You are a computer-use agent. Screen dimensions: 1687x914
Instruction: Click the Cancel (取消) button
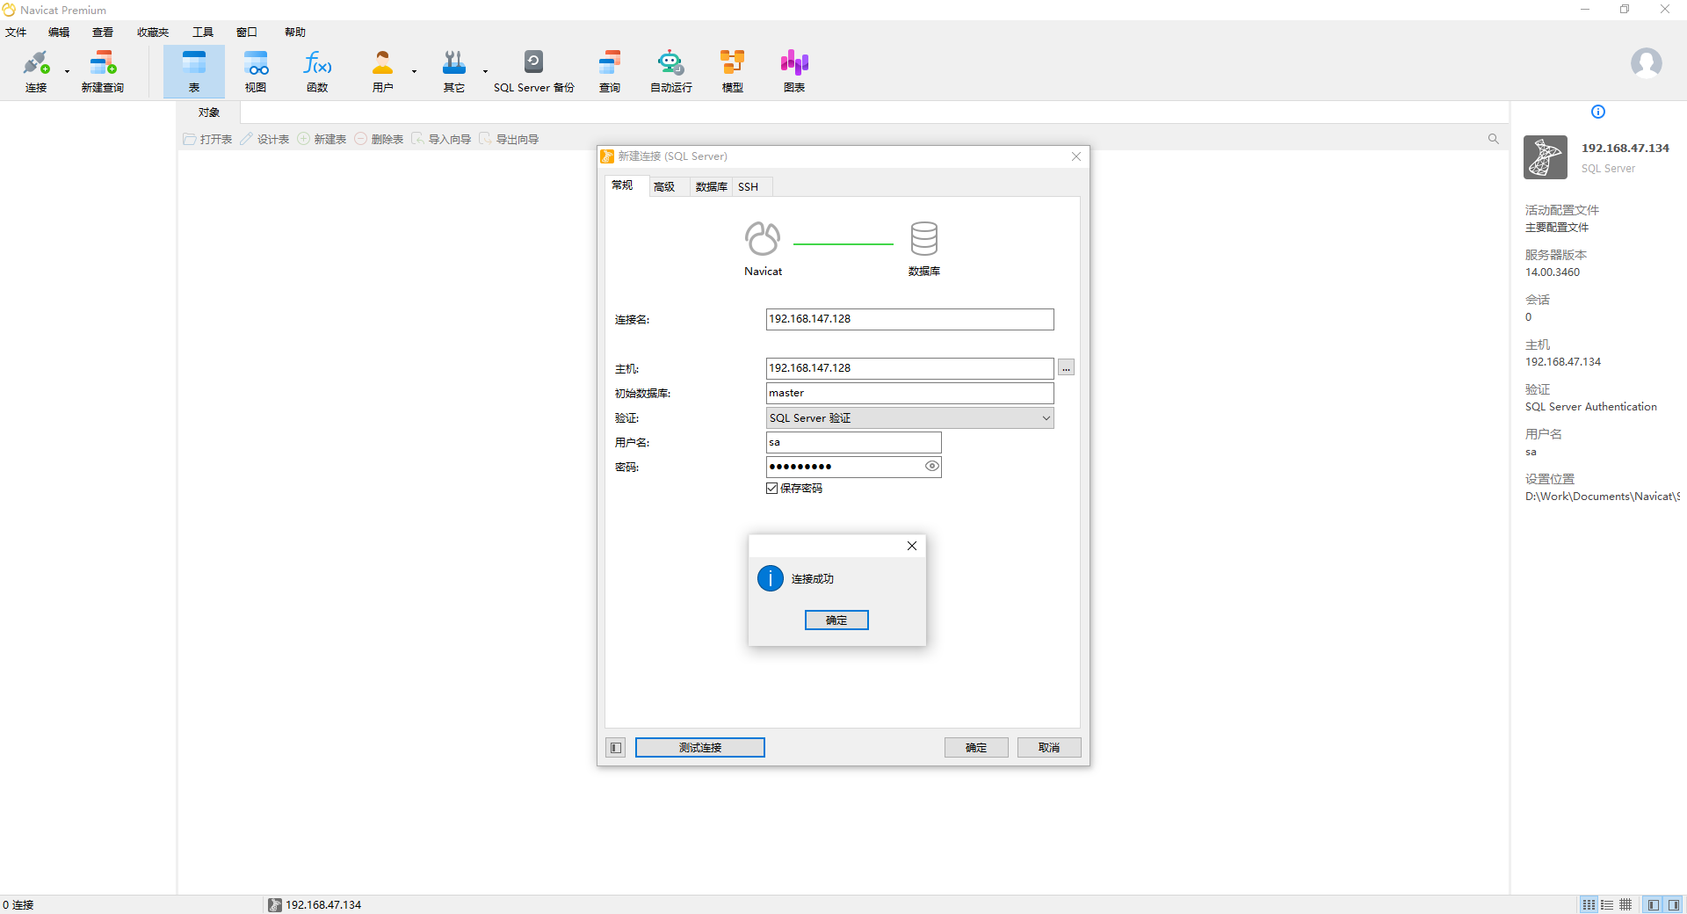1049,748
